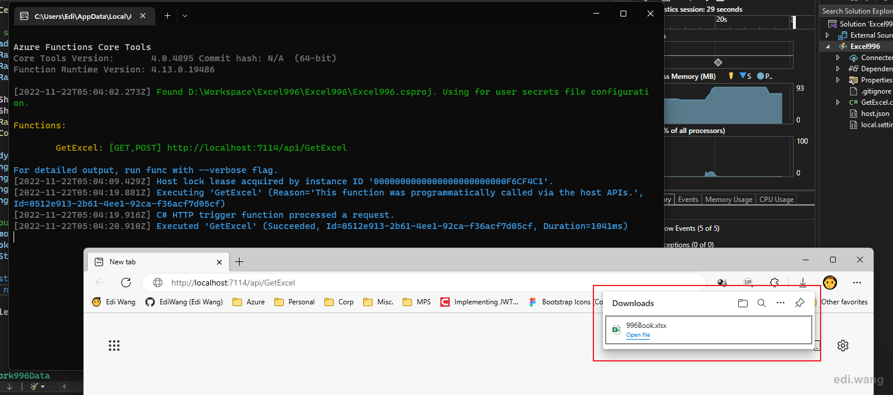Image resolution: width=893 pixels, height=395 pixels.
Task: Open new tab page settings gear
Action: 843,346
